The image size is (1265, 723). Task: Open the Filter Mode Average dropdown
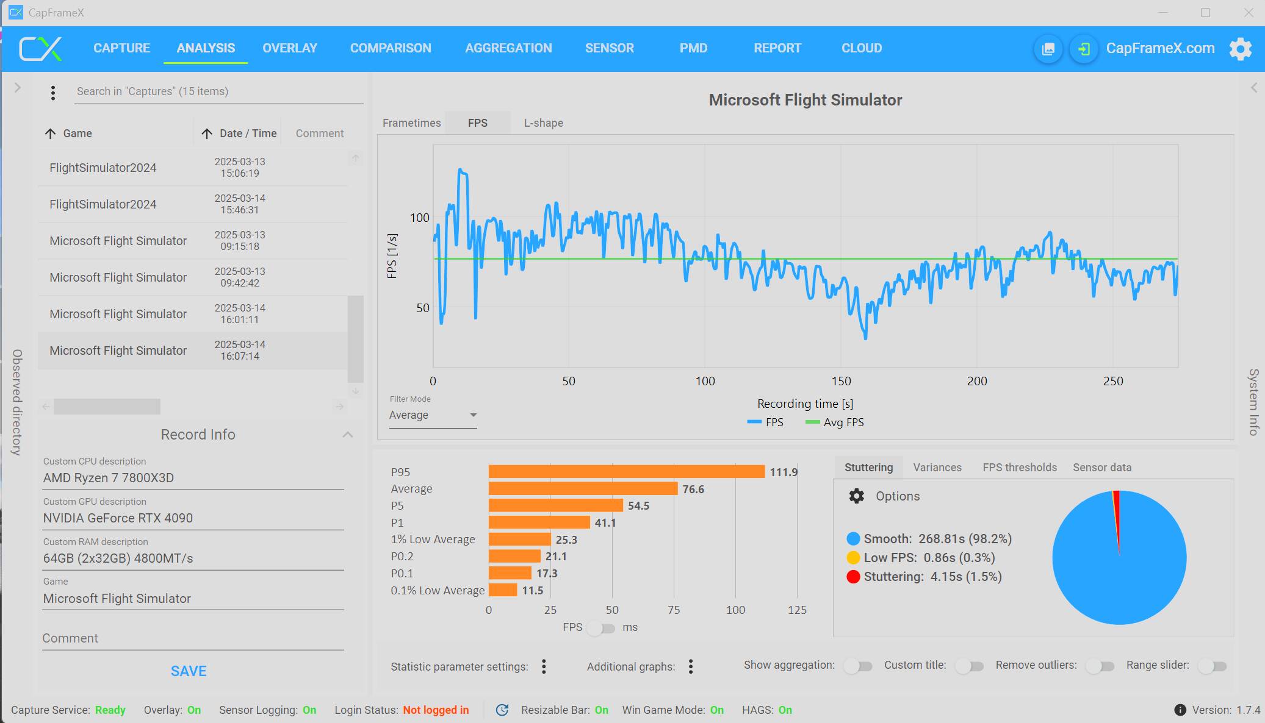[433, 415]
